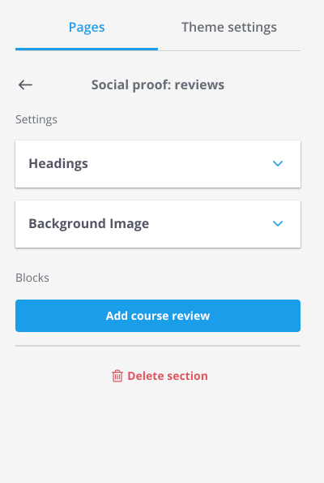Expand the Headings settings panel
The width and height of the screenshot is (324, 483).
[158, 164]
